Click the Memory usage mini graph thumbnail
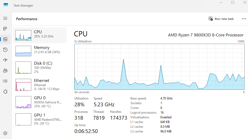The height and width of the screenshot is (139, 248). [x=23, y=51]
